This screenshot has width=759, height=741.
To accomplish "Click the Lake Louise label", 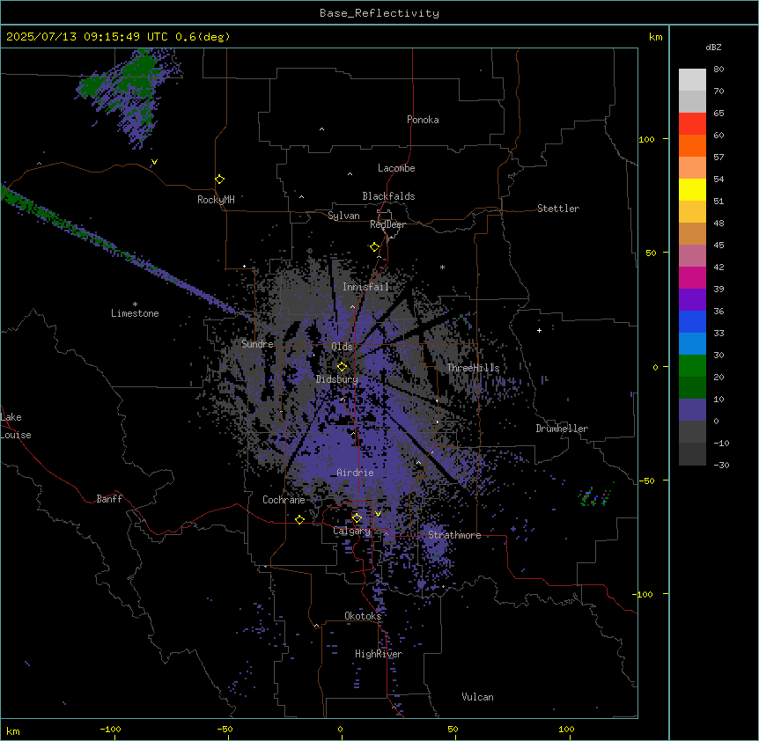I will point(16,426).
